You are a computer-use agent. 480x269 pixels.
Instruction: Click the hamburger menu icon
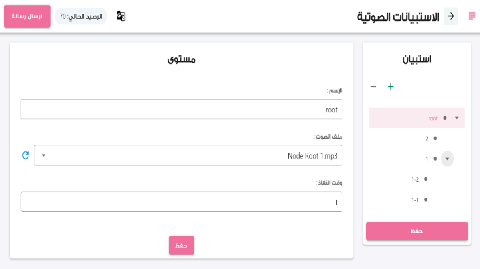tap(472, 16)
